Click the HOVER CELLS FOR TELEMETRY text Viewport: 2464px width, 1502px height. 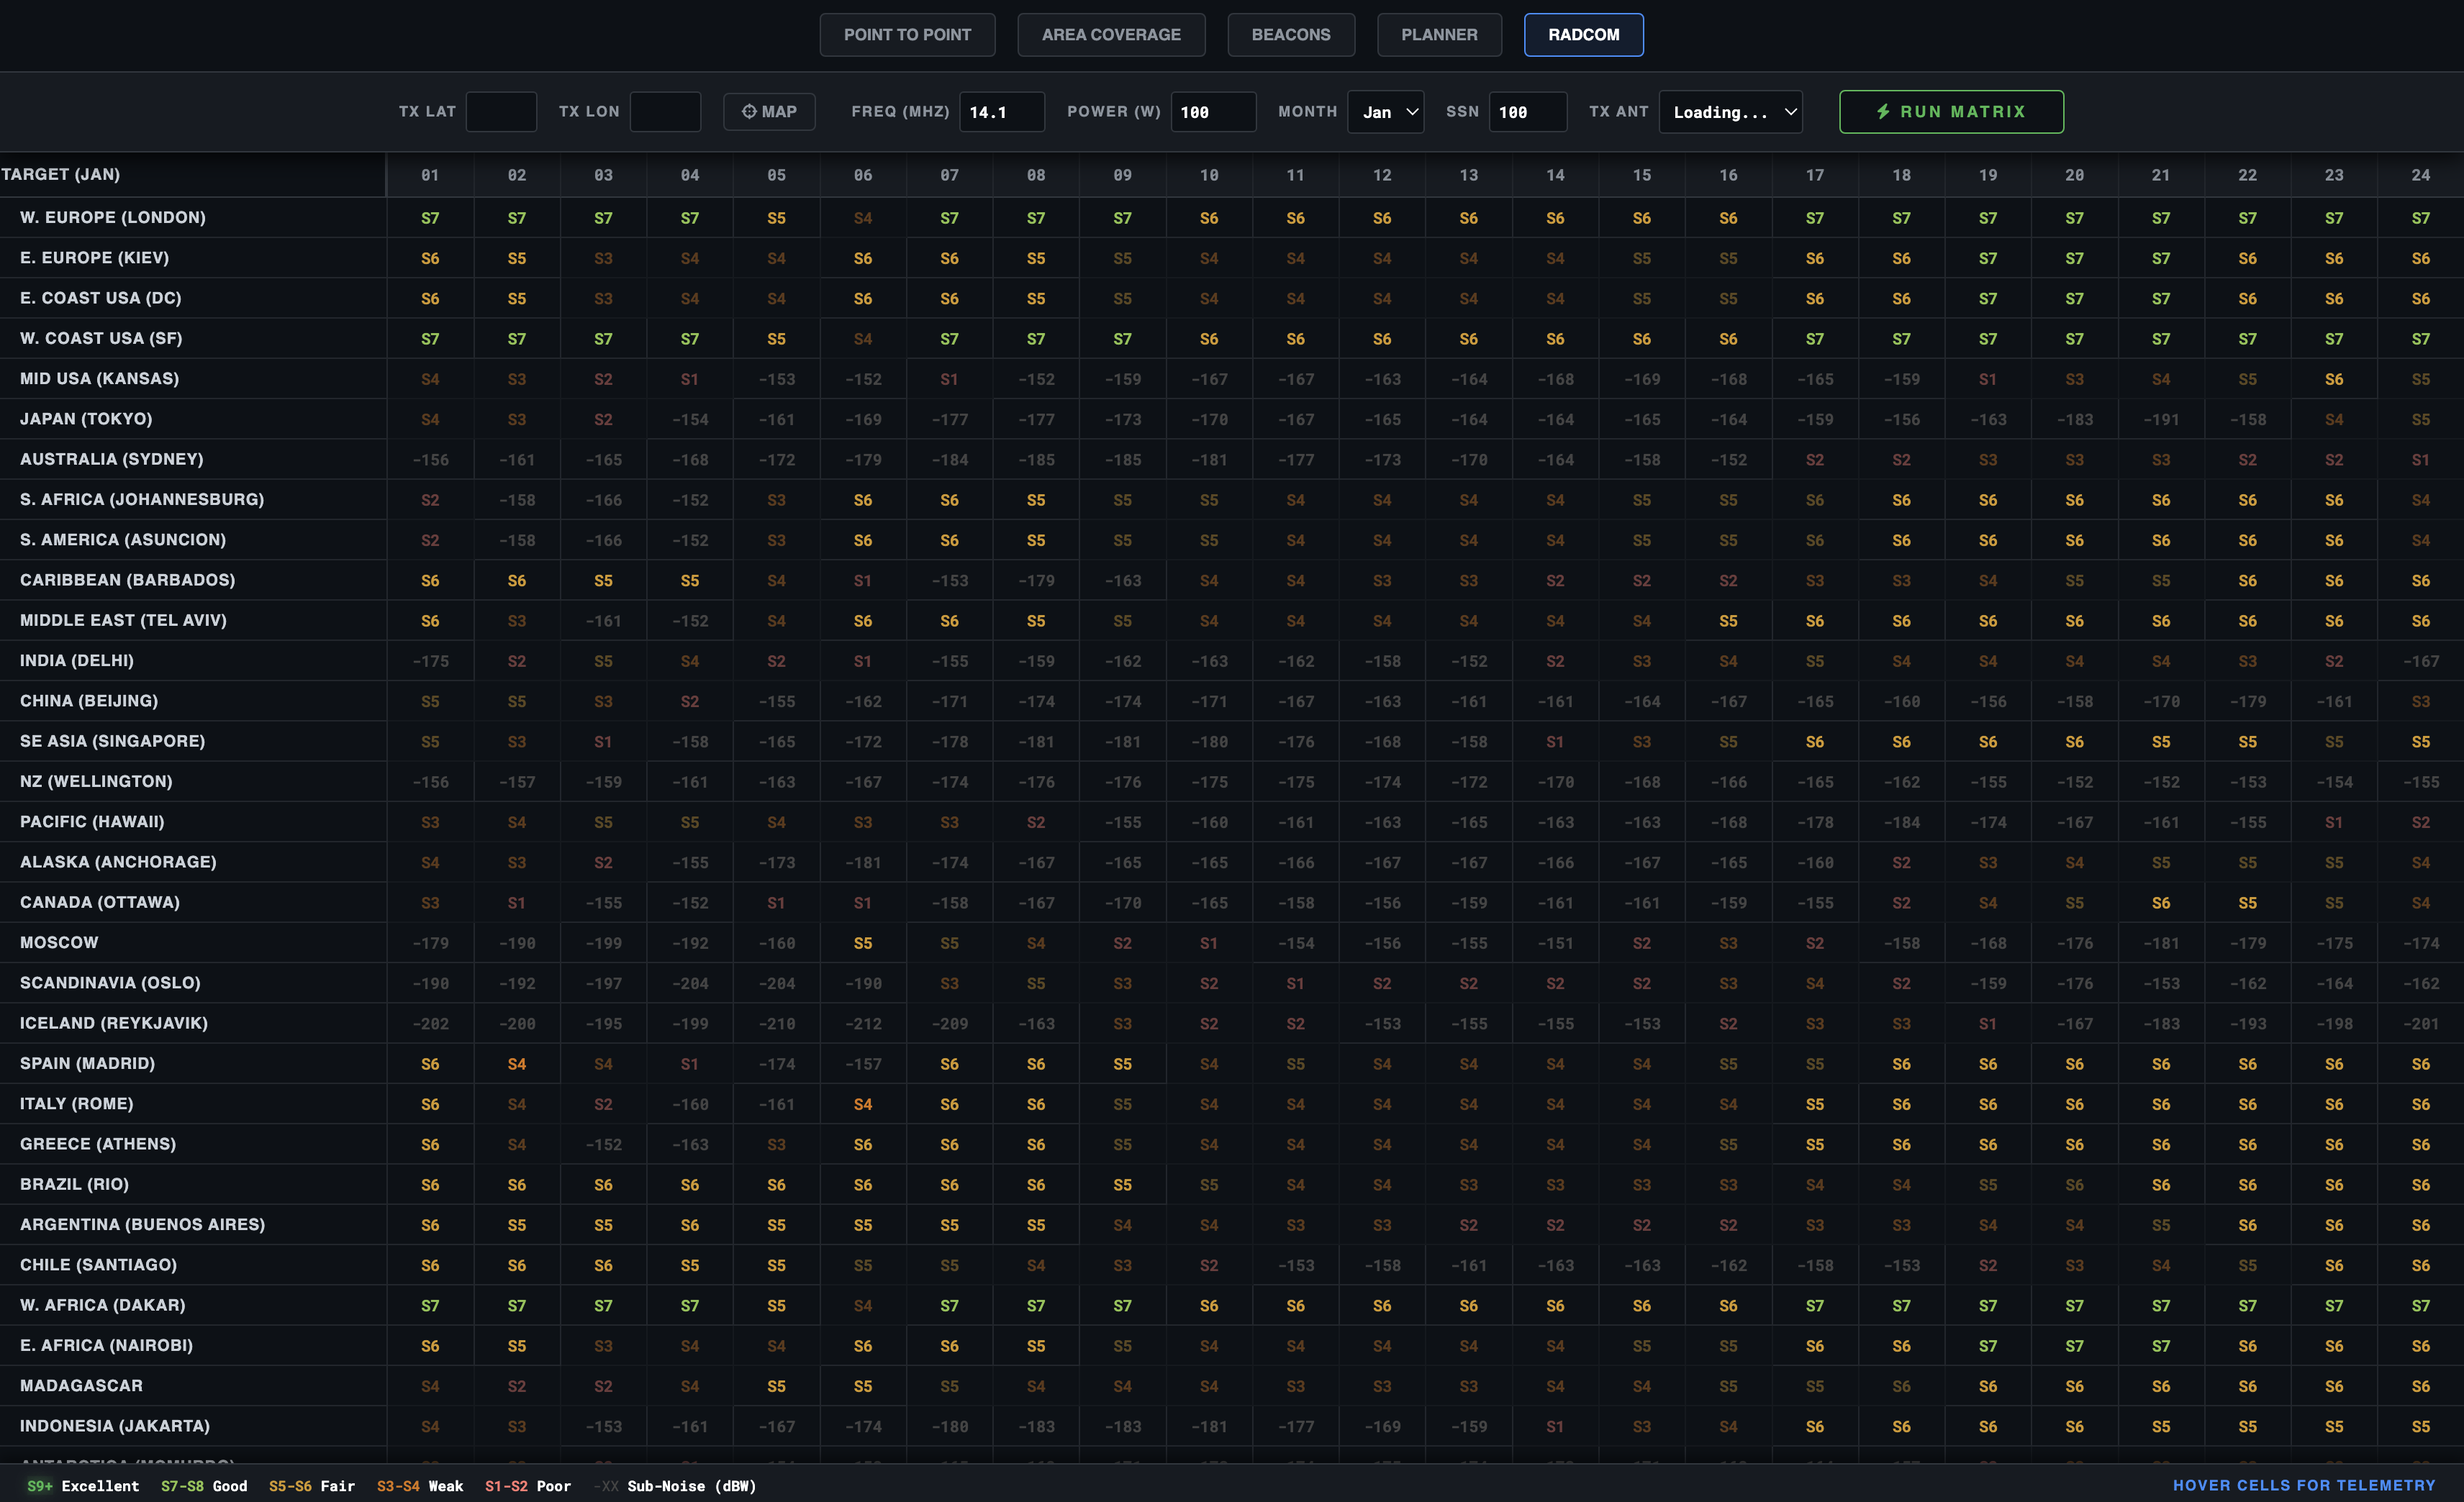pos(2304,1486)
